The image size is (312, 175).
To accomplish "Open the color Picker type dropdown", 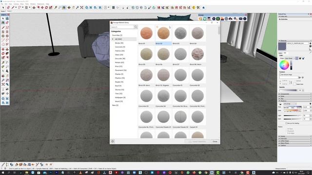I will click(x=290, y=58).
